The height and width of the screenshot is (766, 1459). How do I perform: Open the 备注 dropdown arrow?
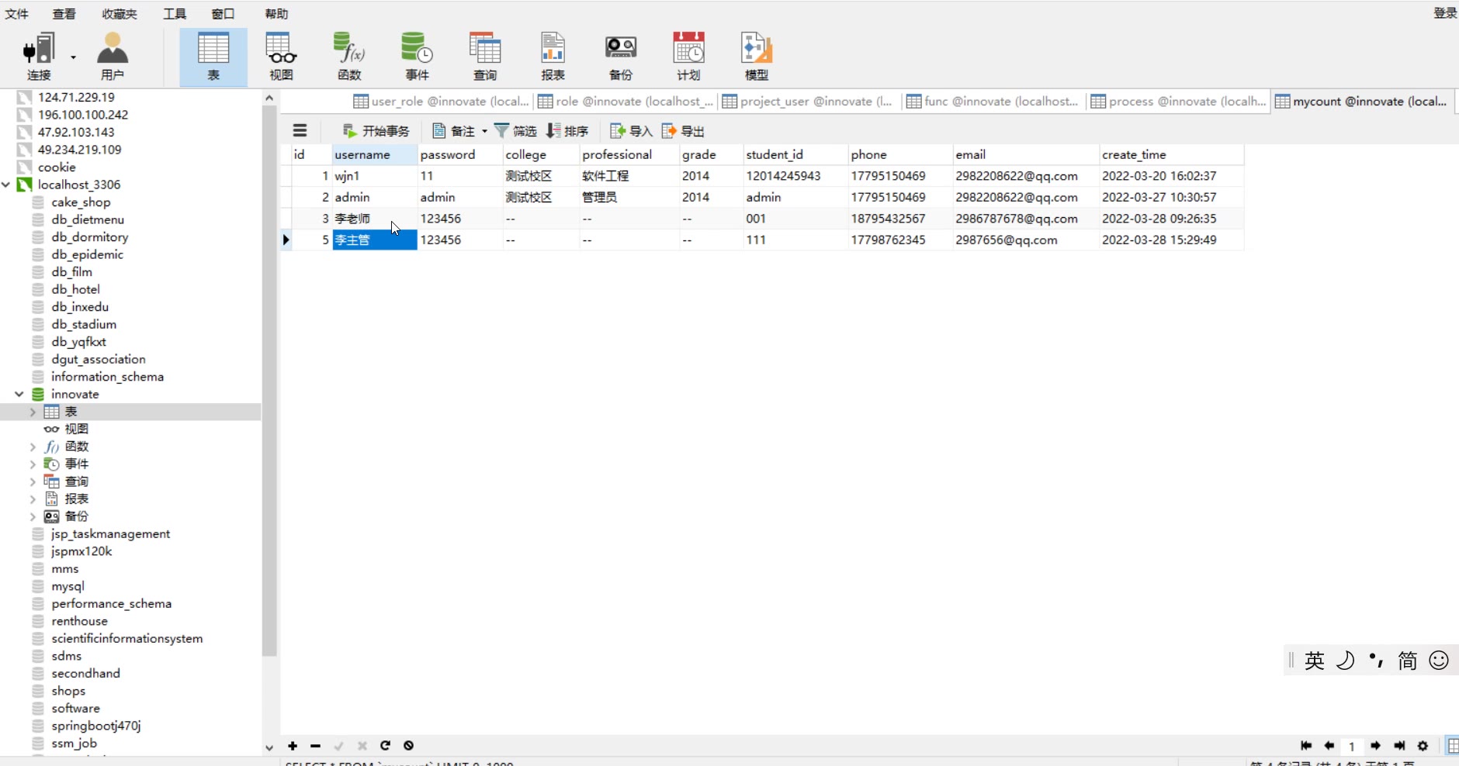click(484, 131)
